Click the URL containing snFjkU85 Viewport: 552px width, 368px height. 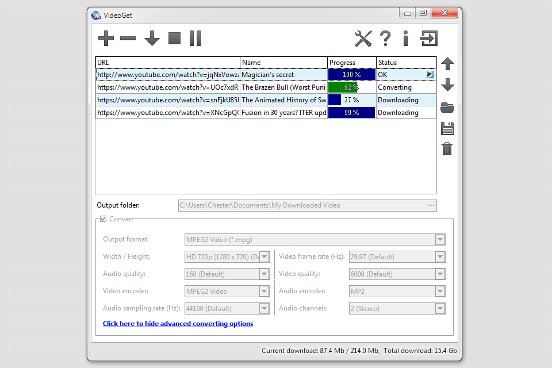(168, 100)
